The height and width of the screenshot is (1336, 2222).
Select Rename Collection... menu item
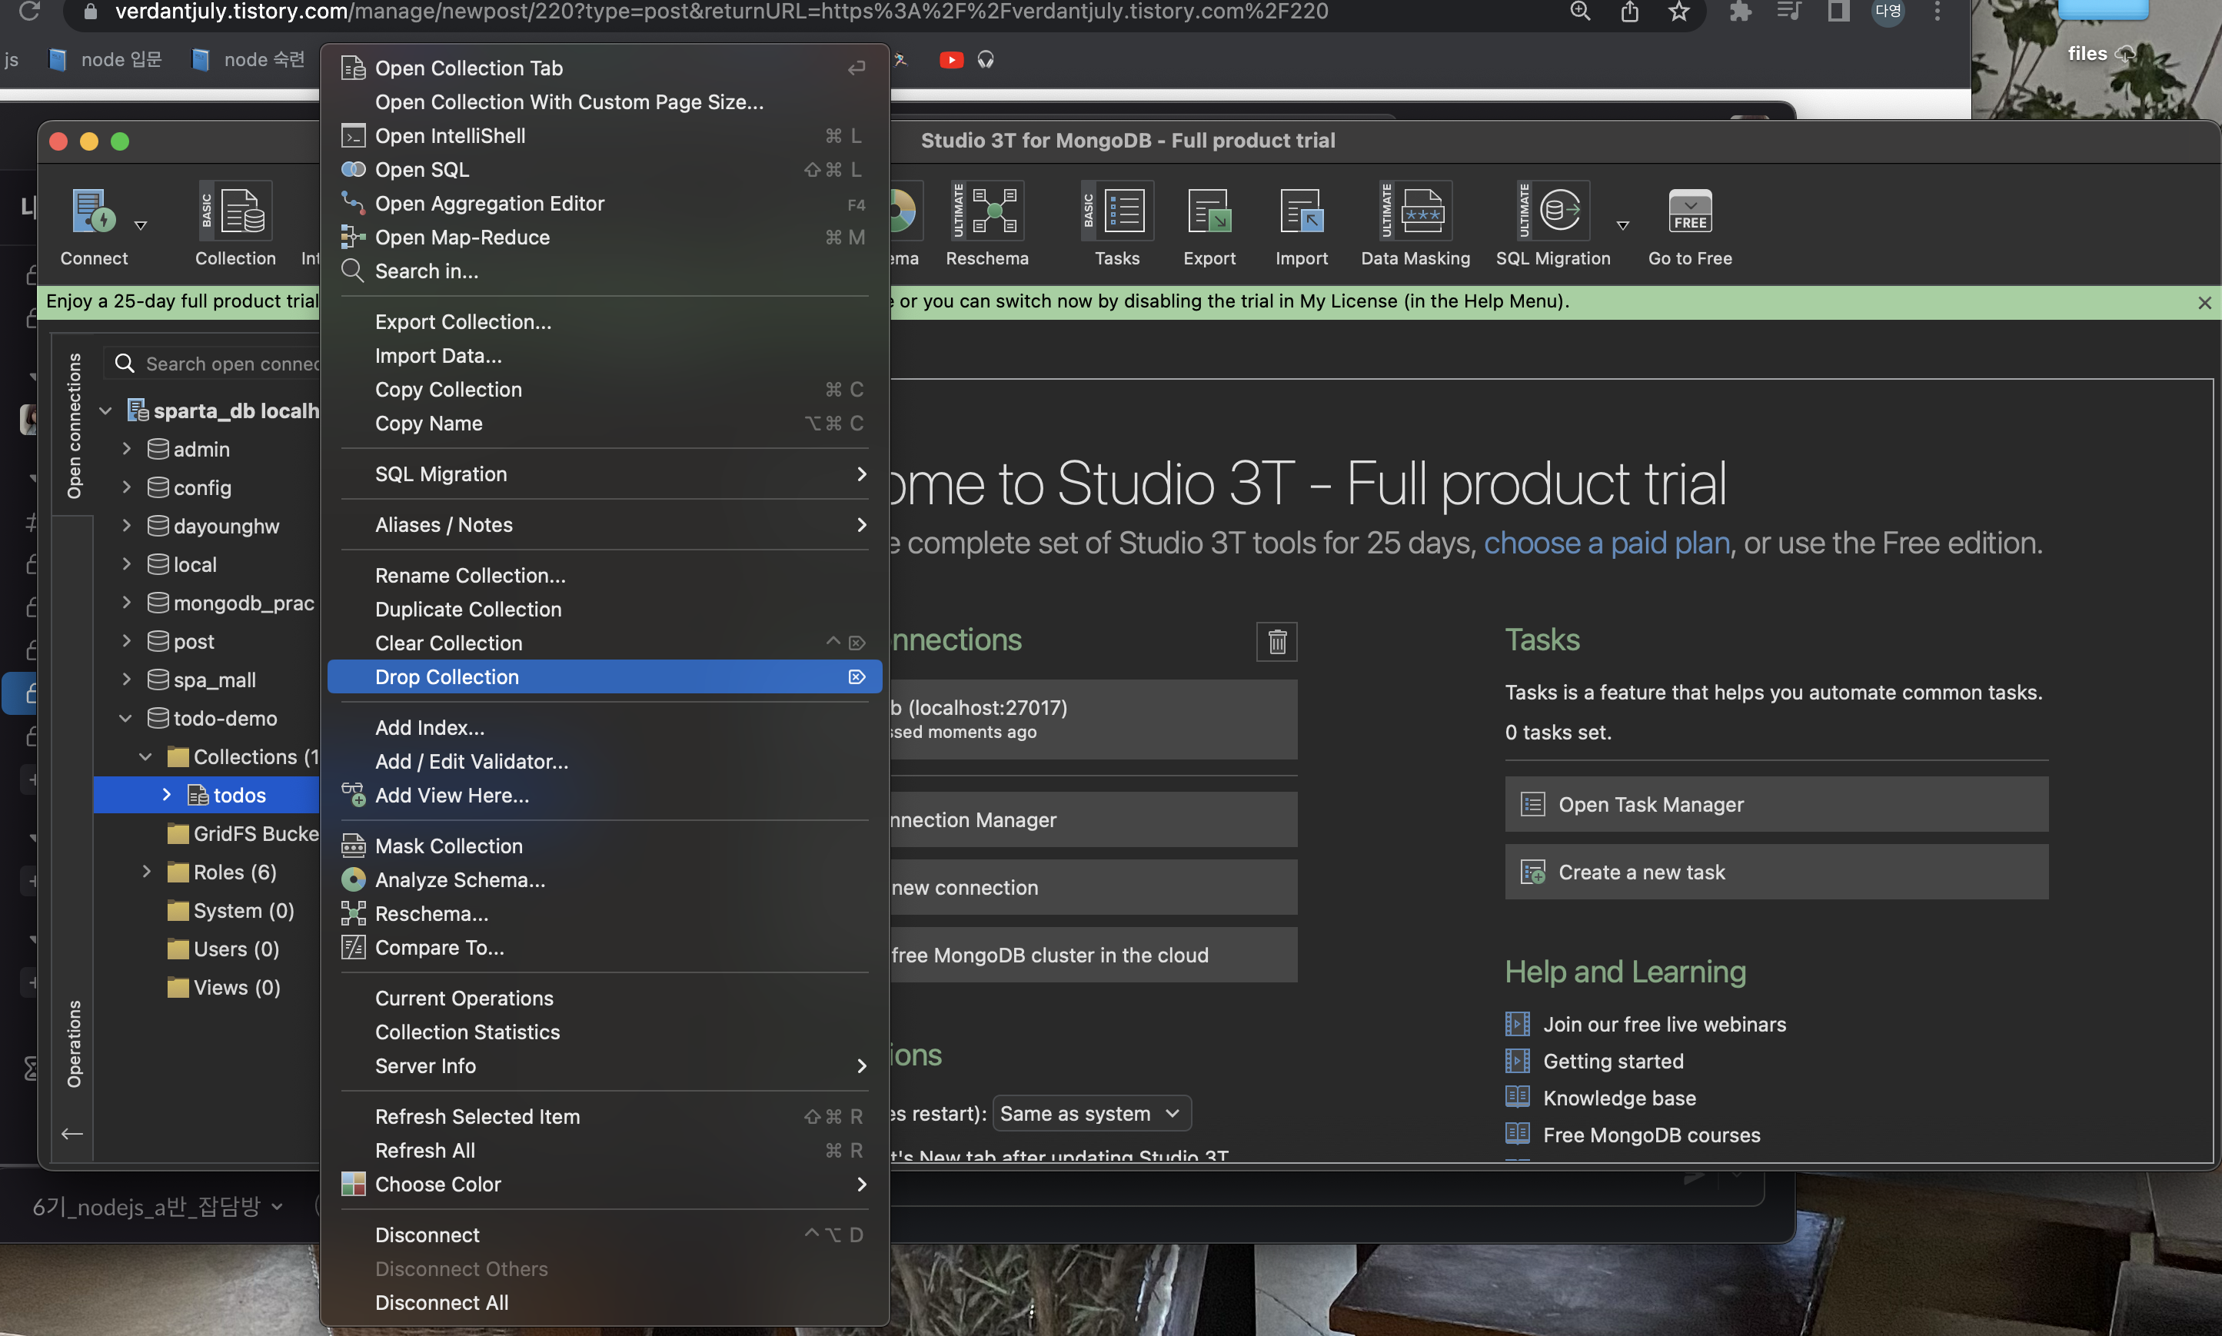click(x=604, y=575)
